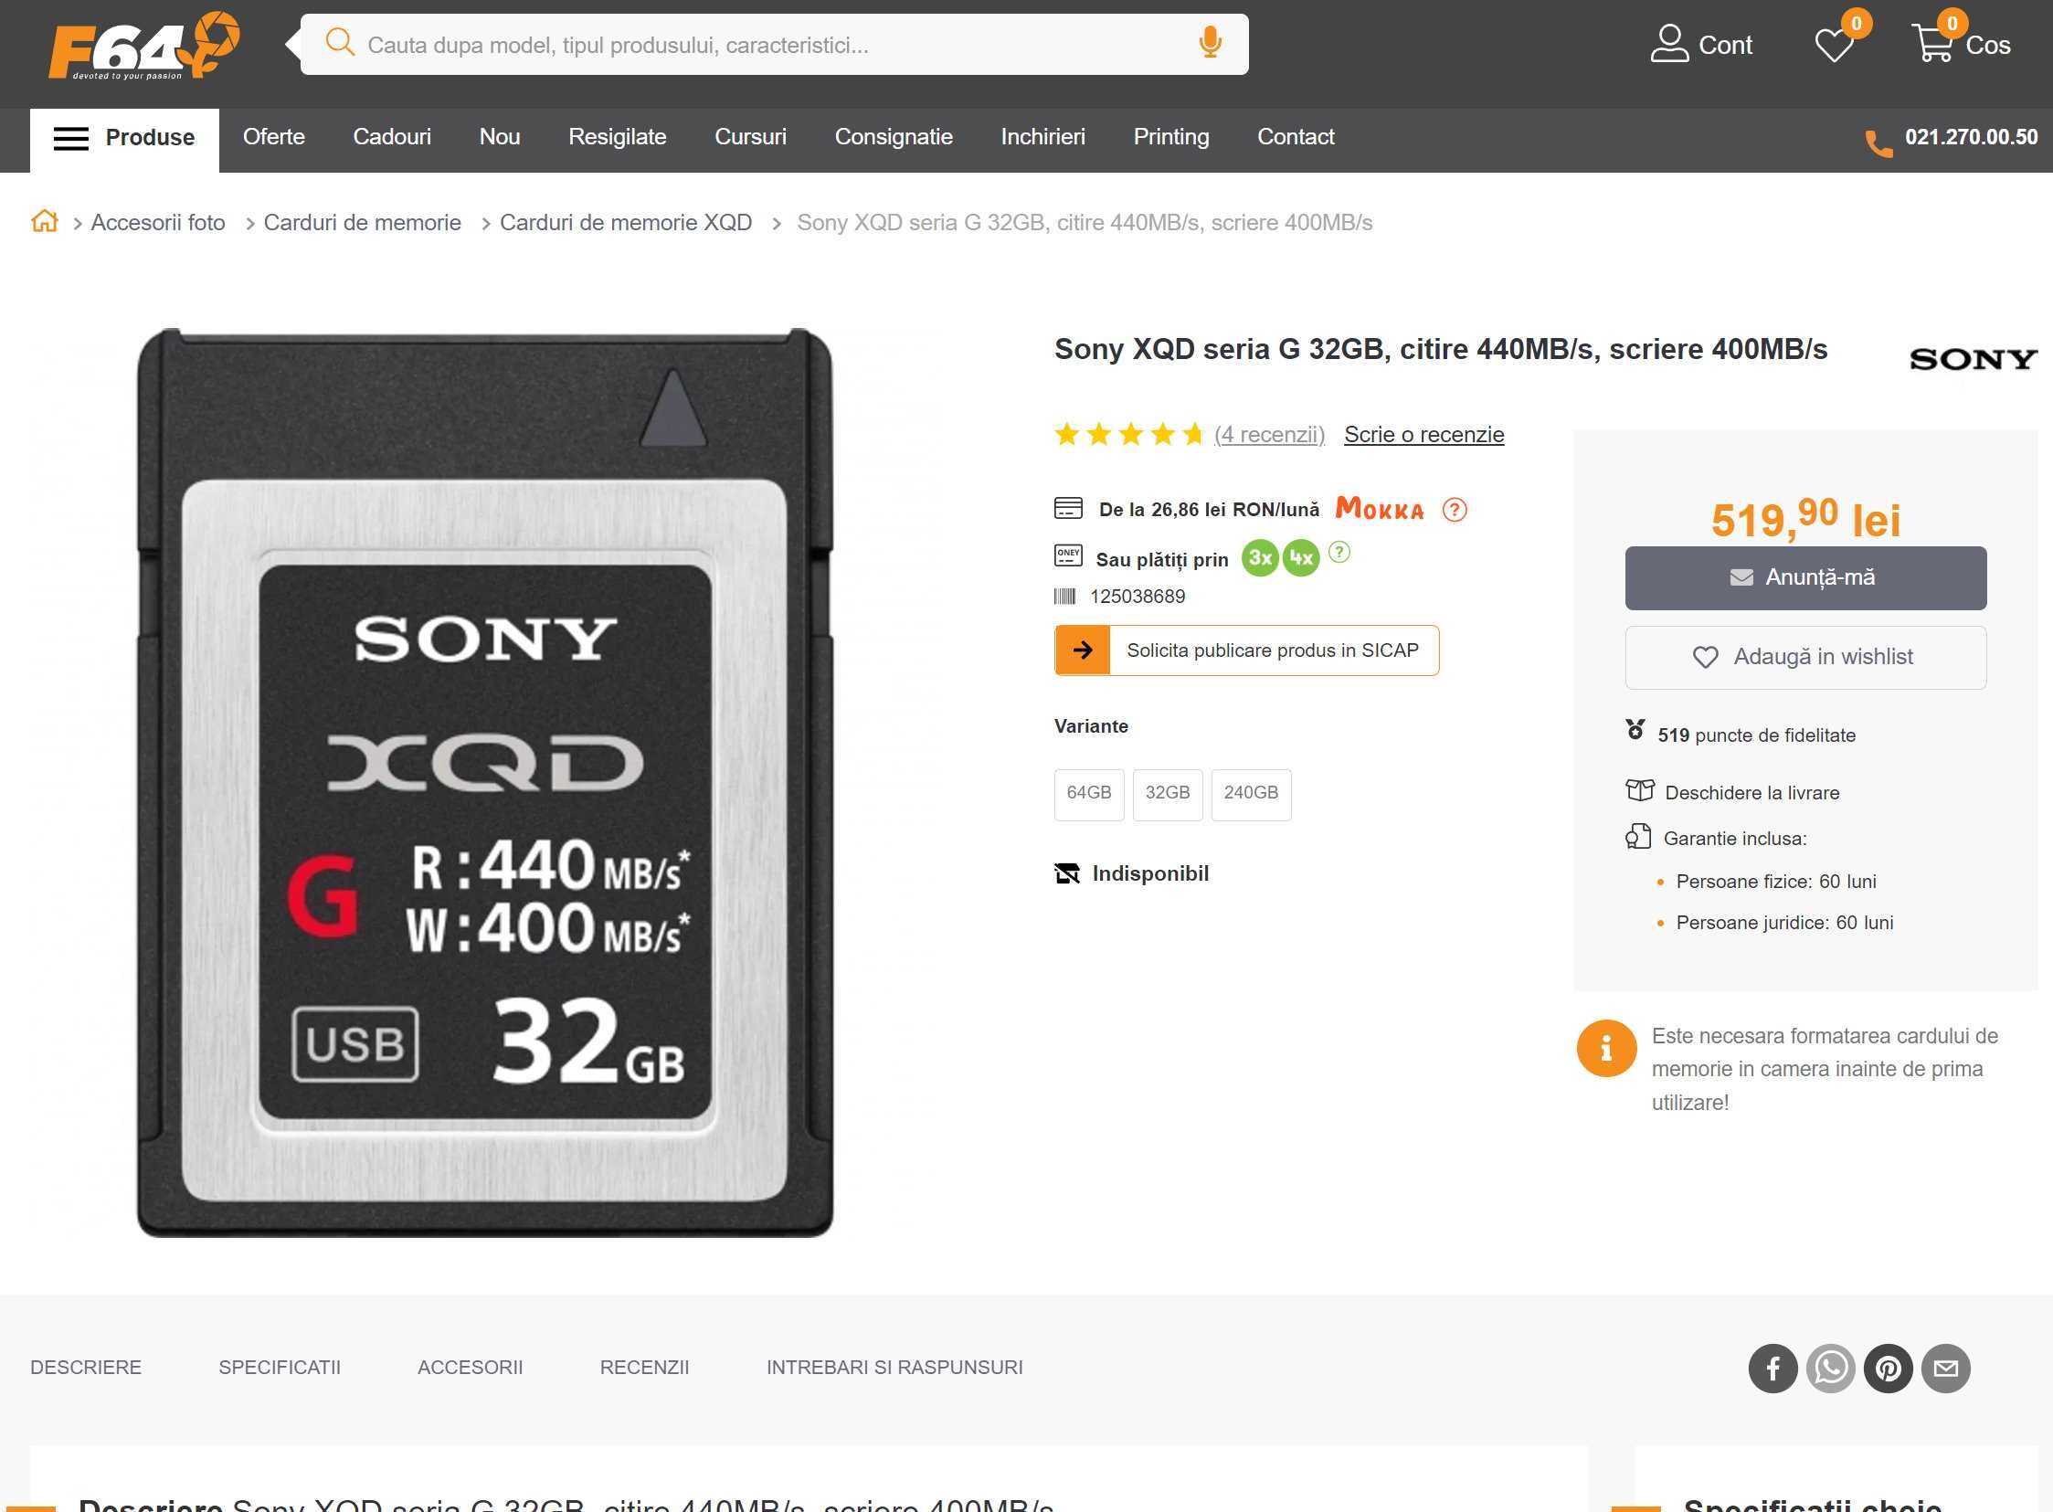Open the Produse menu
2053x1512 pixels.
124,138
